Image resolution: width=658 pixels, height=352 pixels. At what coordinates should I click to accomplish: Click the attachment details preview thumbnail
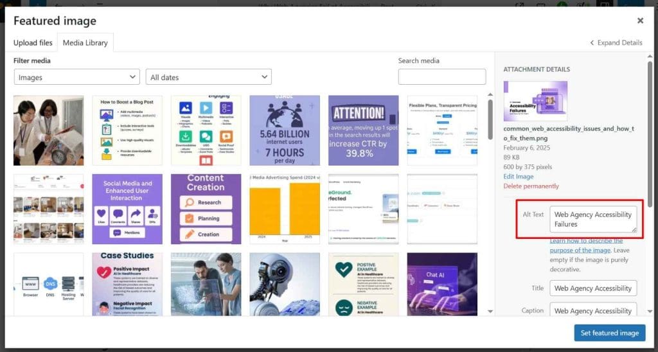pos(535,101)
